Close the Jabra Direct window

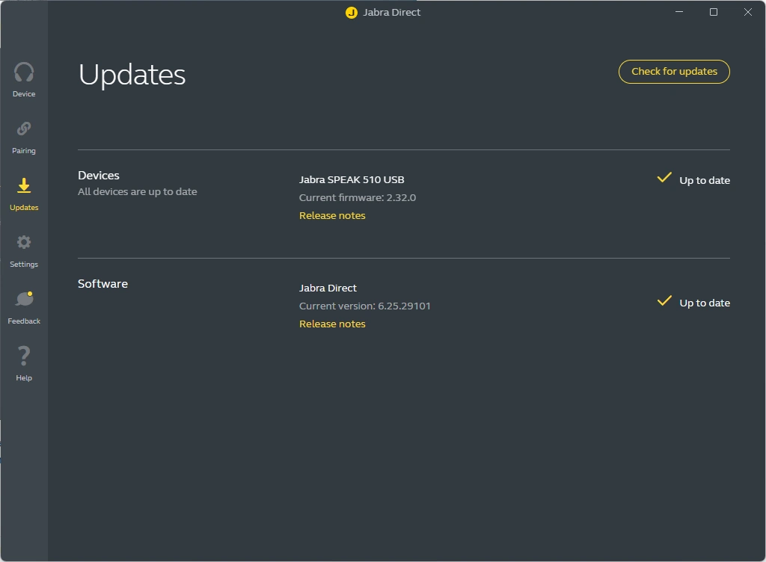coord(748,12)
